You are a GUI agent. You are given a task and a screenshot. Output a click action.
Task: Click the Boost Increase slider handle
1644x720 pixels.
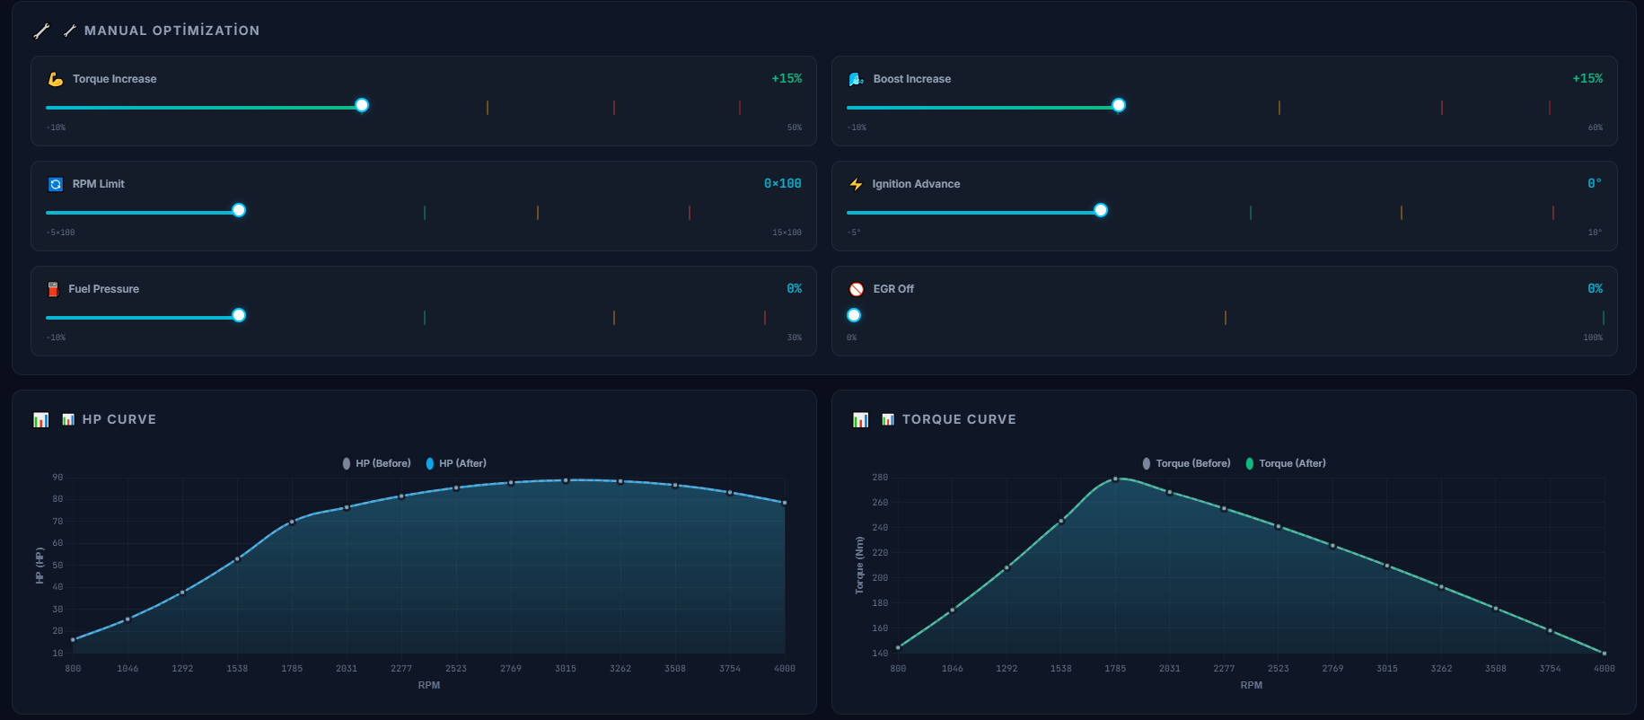pos(1119,106)
